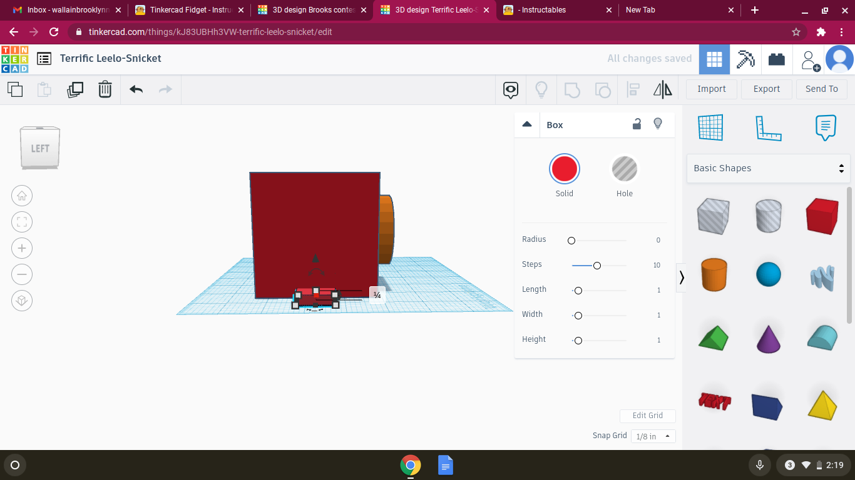Pick the purple Cone shape
This screenshot has height=480, width=855.
tap(769, 338)
